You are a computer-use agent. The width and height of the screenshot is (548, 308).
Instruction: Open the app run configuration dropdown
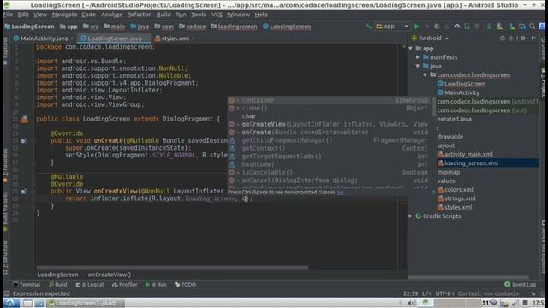tap(392, 27)
